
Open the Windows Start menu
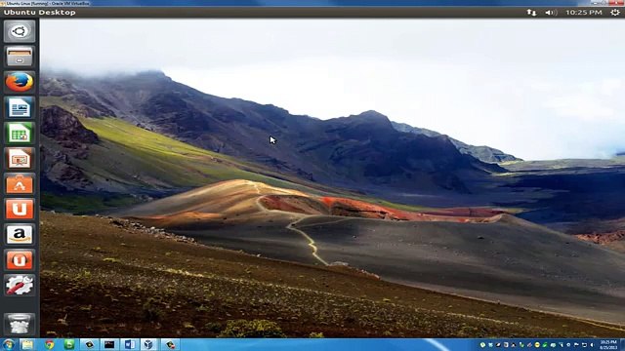point(8,344)
